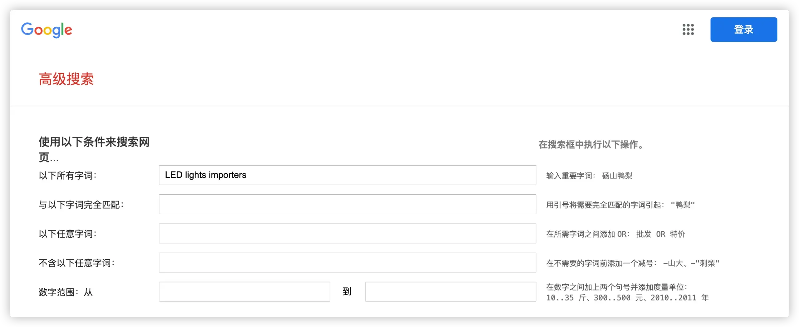Click the hint 用引号将需要完全匹配的字词引起
This screenshot has width=799, height=327.
pyautogui.click(x=620, y=205)
